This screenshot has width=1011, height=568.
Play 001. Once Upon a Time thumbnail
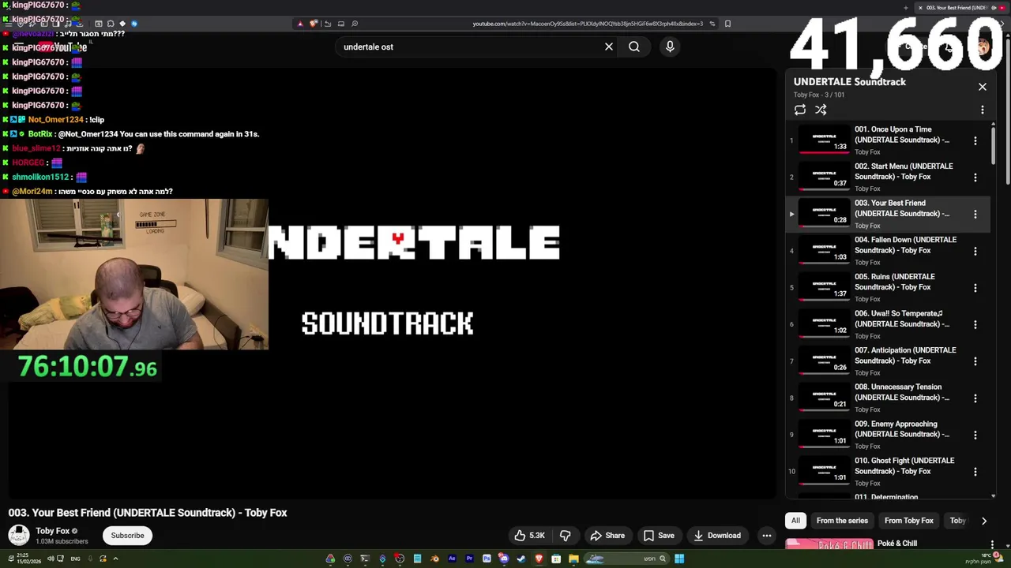pos(824,140)
